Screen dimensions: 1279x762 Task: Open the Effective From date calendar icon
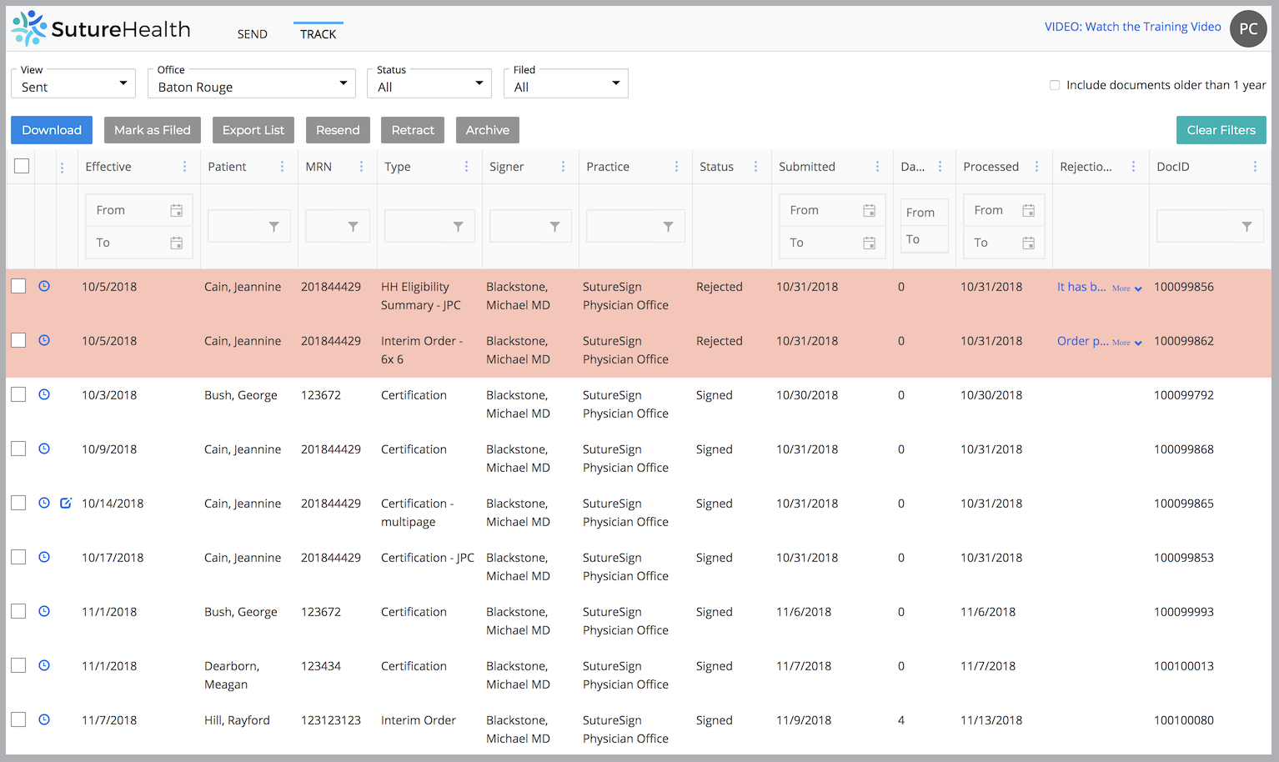[176, 210]
